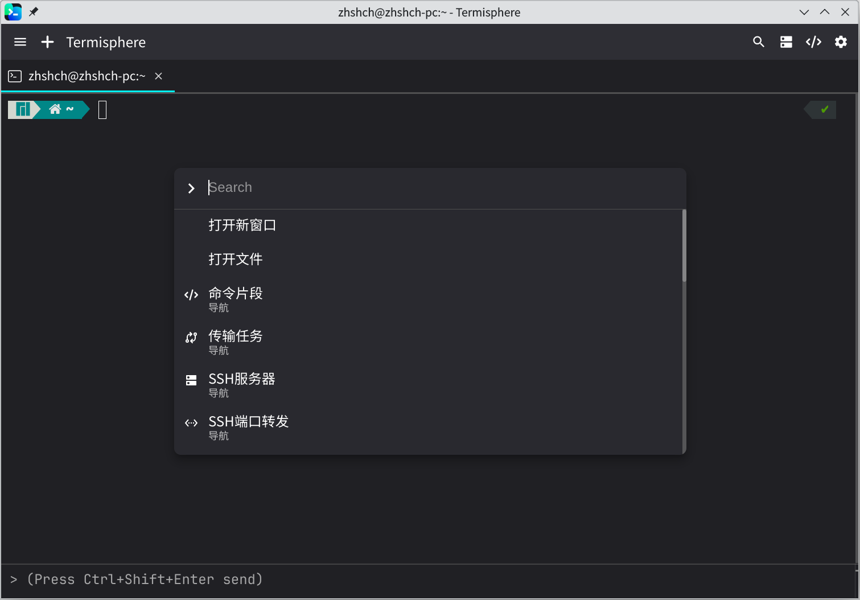The height and width of the screenshot is (600, 860).
Task: Switch to zhshch@zhshch-pc:~ tab
Action: (x=87, y=76)
